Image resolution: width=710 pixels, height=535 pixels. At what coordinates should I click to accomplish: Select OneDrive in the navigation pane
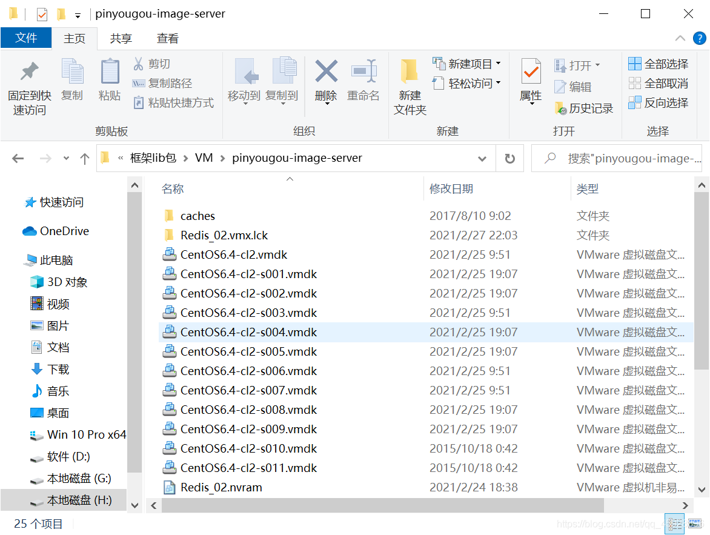pyautogui.click(x=56, y=231)
